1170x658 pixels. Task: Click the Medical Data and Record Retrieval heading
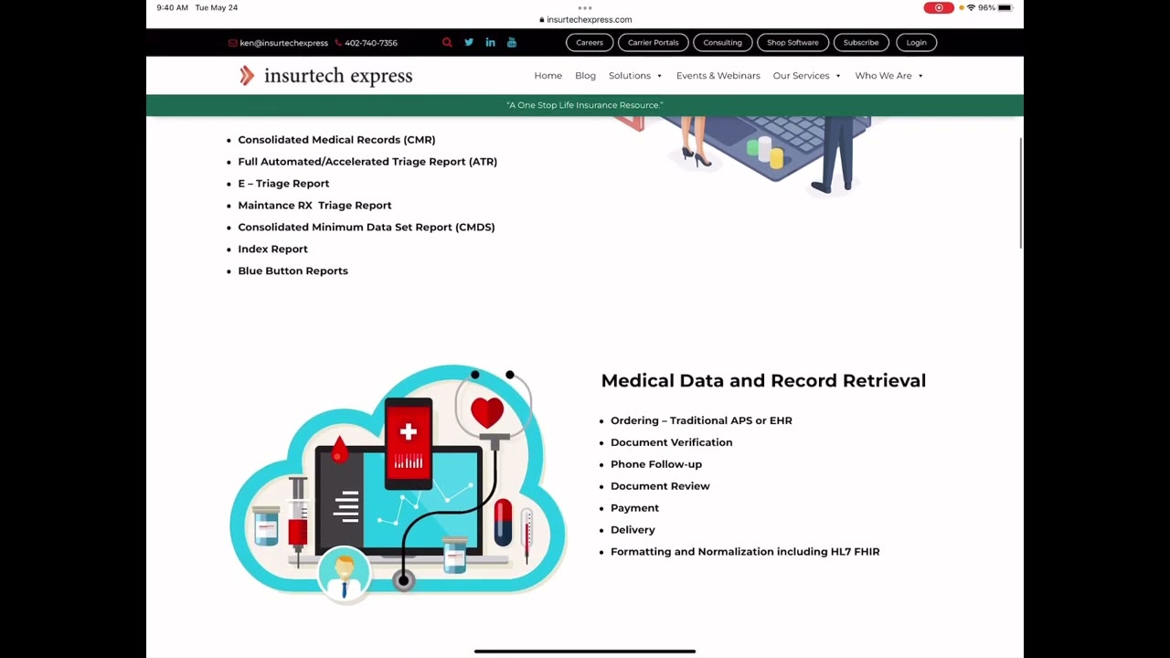tap(763, 381)
